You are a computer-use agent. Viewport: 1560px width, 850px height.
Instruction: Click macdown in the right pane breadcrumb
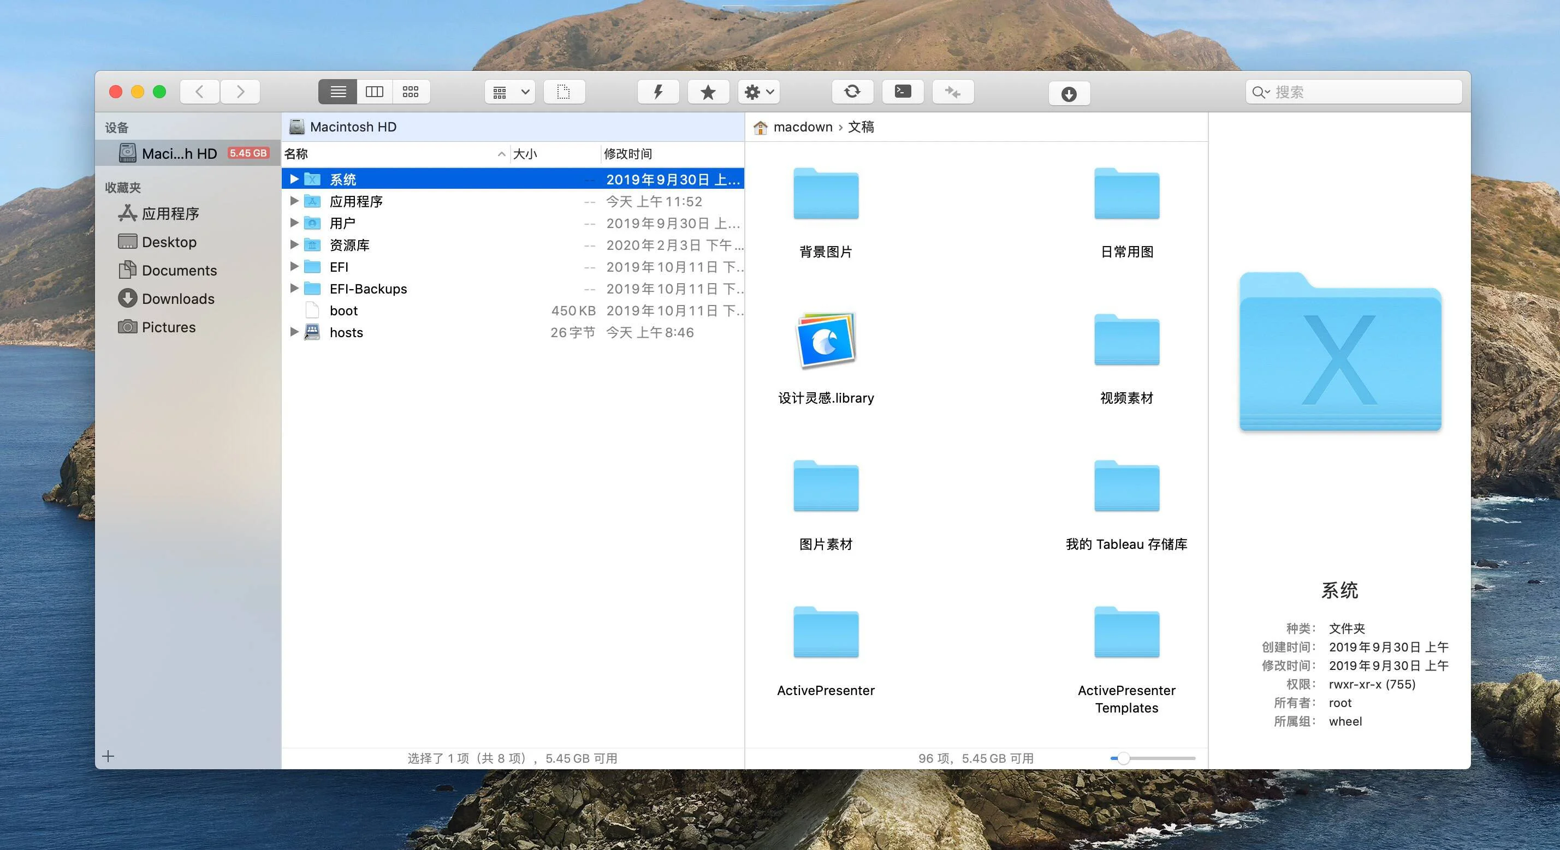tap(803, 127)
